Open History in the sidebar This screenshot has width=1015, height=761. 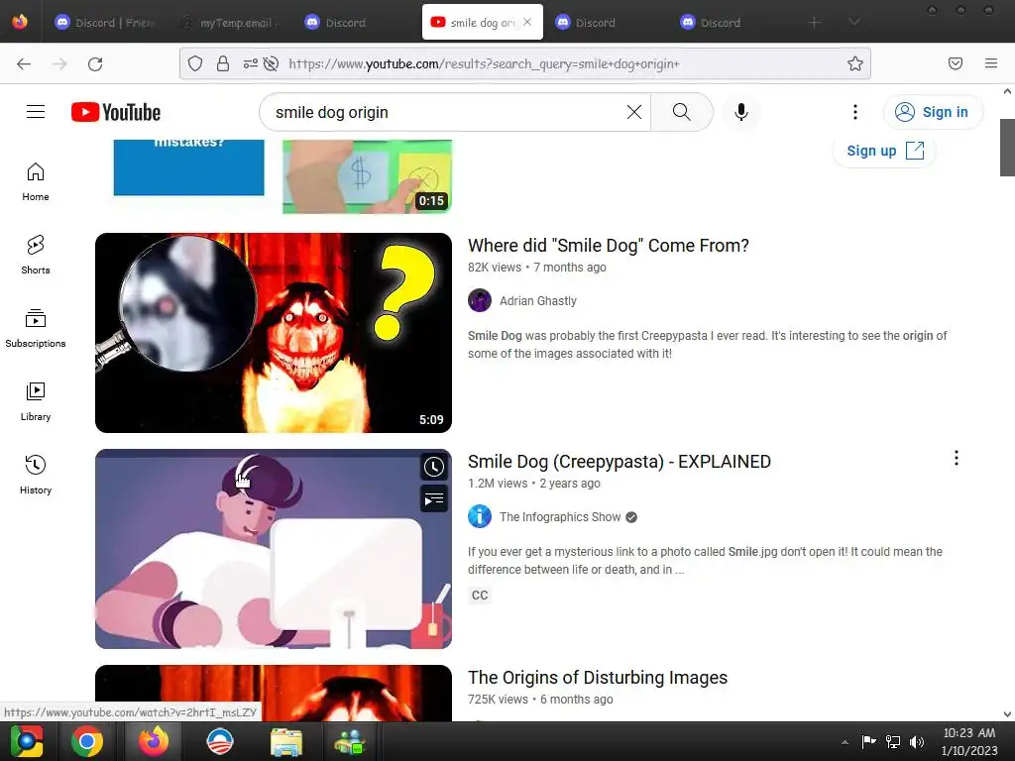[x=36, y=475]
